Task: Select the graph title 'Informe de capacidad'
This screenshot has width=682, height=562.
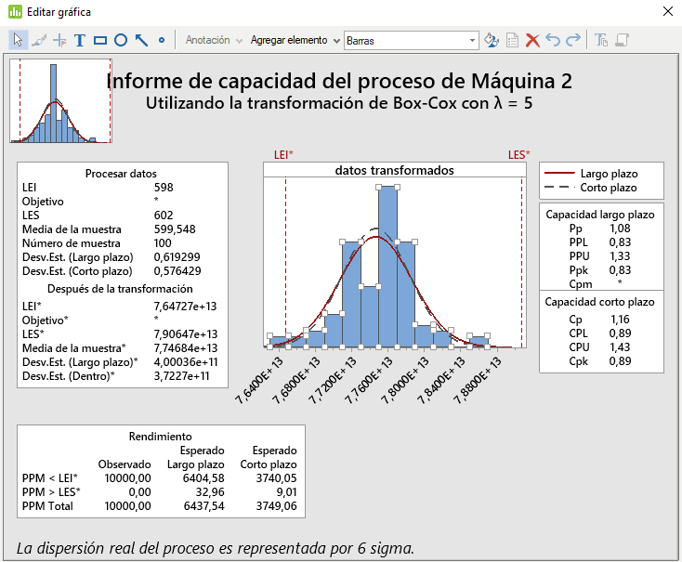Action: (x=339, y=81)
